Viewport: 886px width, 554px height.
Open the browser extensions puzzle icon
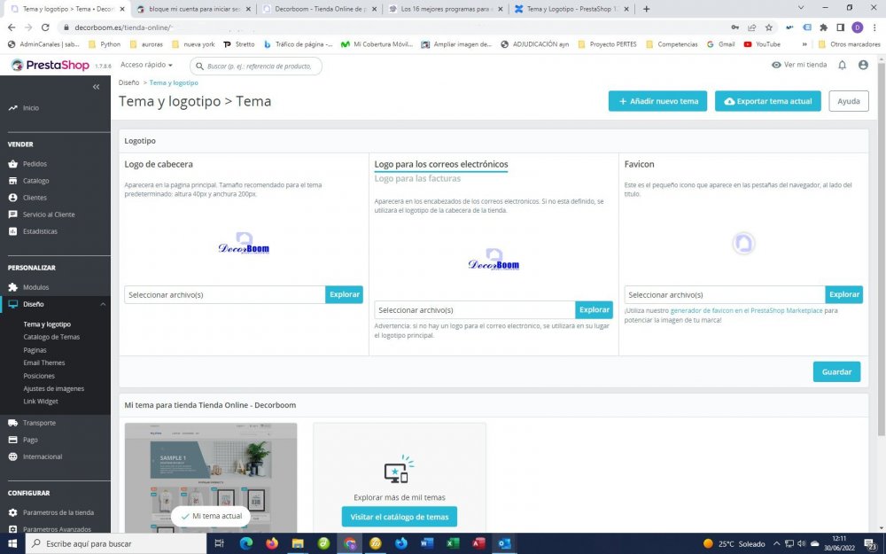[x=824, y=27]
